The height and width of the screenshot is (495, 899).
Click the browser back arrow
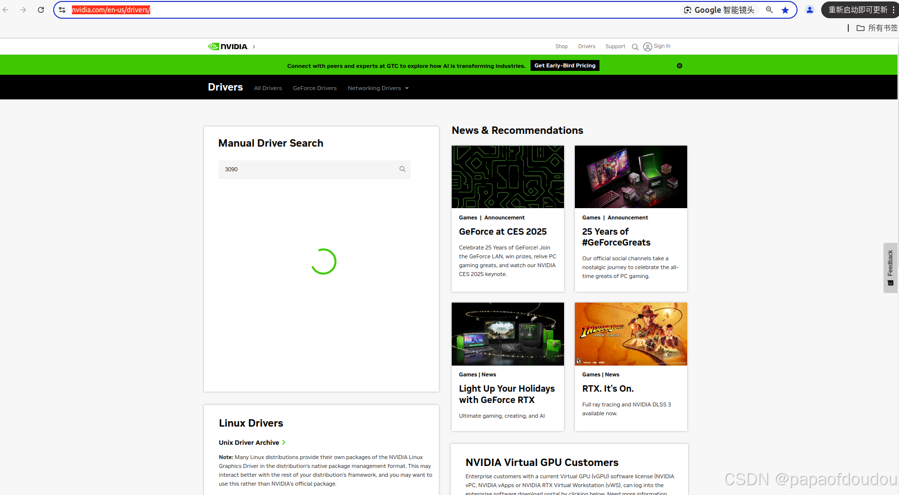coord(6,10)
